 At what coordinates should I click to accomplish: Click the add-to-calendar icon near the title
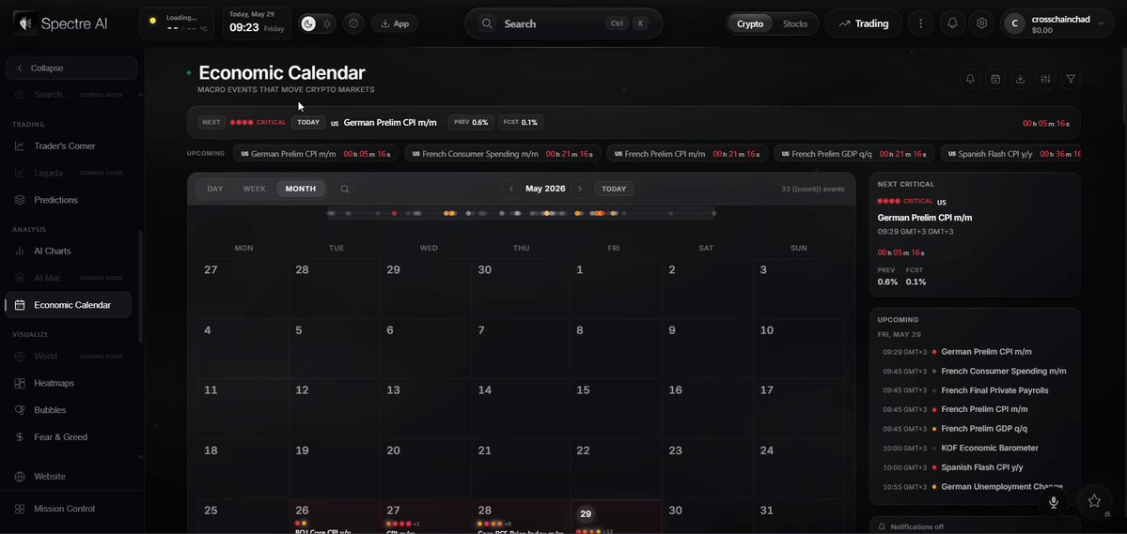[x=995, y=79]
